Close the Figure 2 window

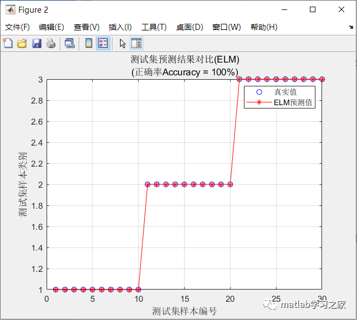click(341, 9)
